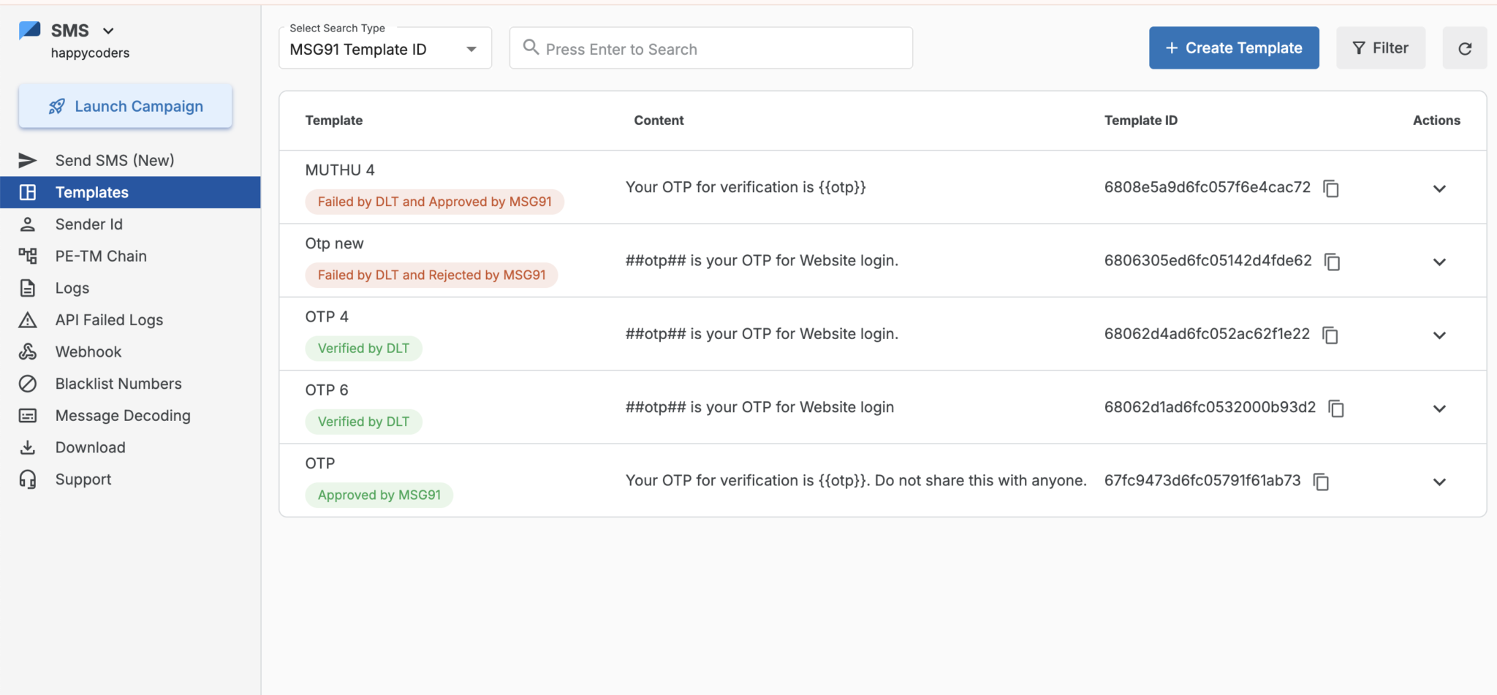Copy template ID ending 61ab73
Image resolution: width=1497 pixels, height=695 pixels.
(1321, 482)
